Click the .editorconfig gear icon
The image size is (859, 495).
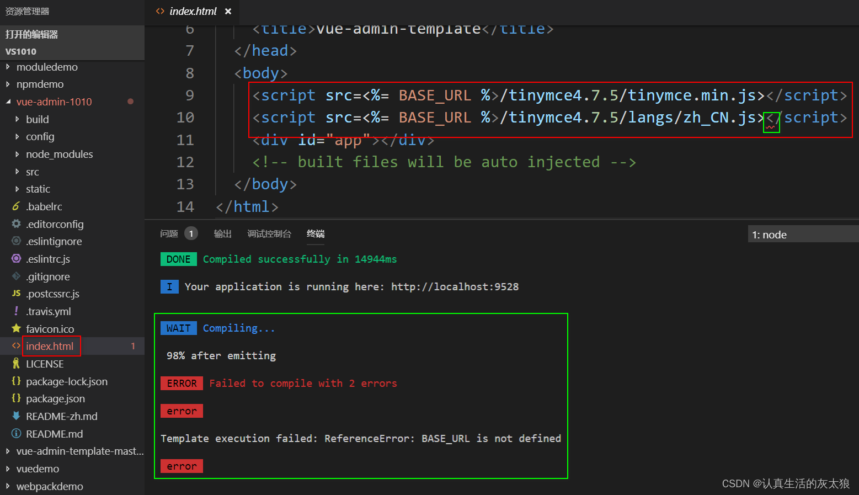16,223
